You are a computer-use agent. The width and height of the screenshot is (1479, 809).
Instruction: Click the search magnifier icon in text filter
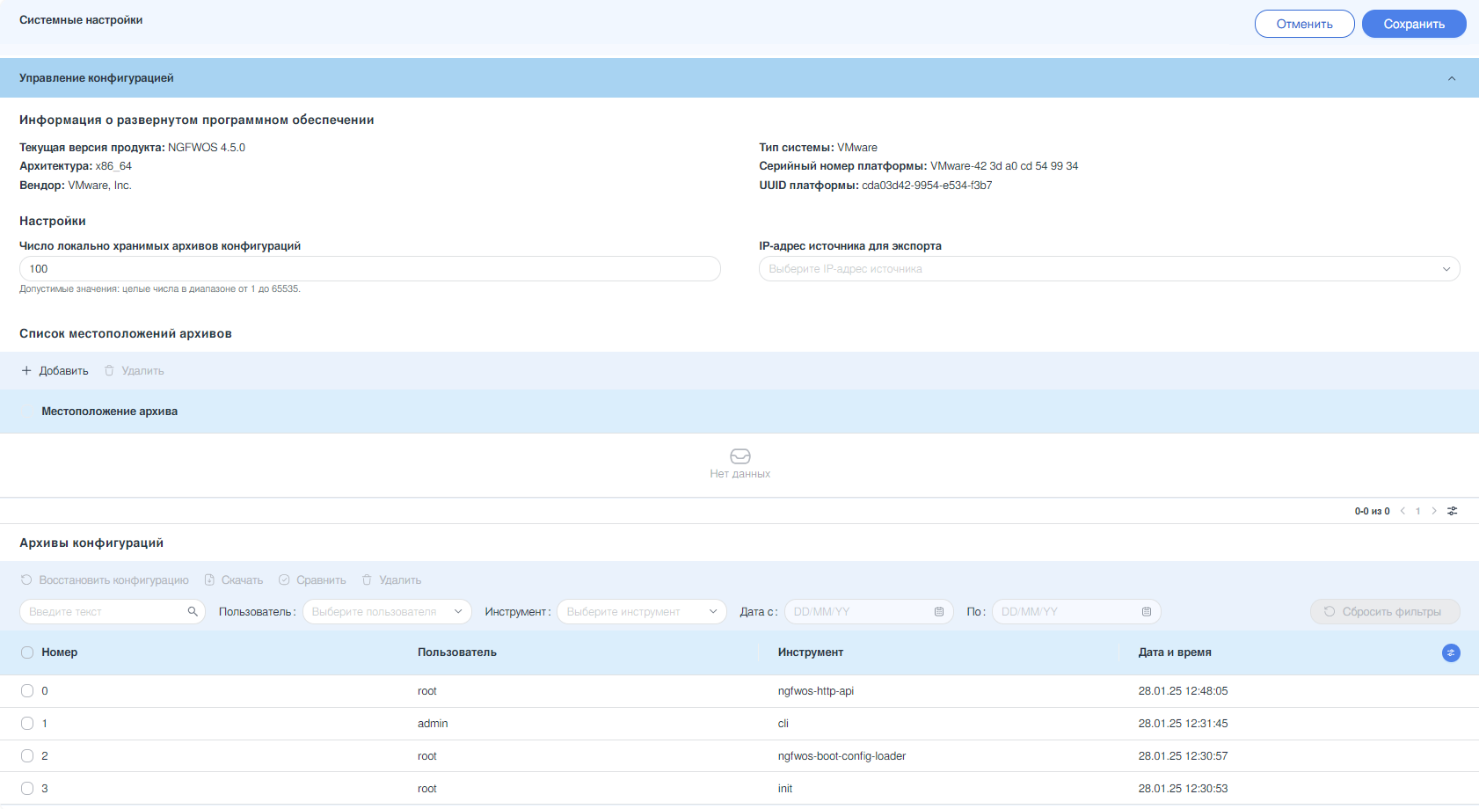193,612
